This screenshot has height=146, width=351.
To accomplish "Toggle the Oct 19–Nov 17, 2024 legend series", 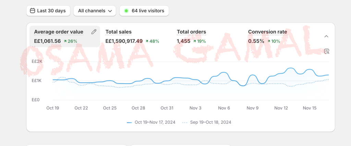I will (x=152, y=122).
